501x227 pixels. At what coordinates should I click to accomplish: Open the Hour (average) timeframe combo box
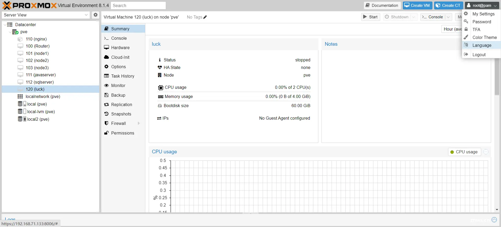click(x=452, y=29)
